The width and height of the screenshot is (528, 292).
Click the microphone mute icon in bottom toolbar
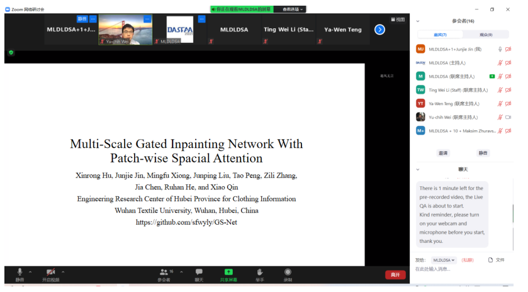click(20, 272)
